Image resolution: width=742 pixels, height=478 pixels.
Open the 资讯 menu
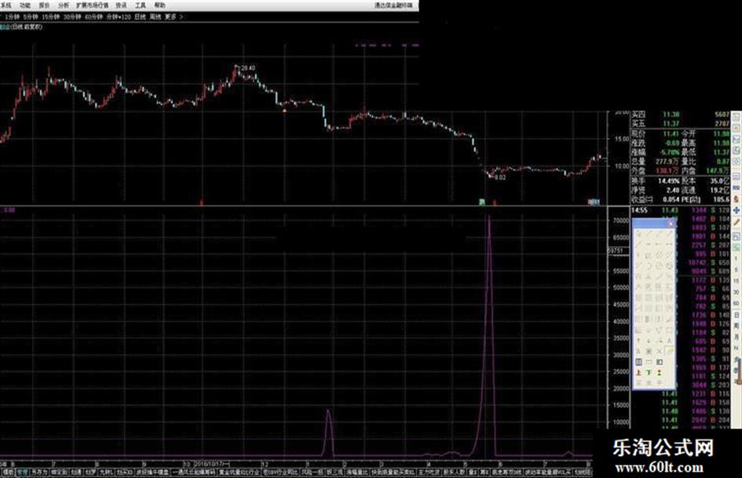tap(121, 5)
